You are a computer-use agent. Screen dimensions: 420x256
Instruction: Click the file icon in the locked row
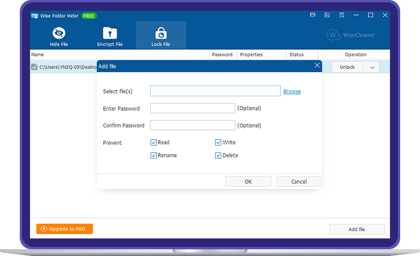click(x=35, y=67)
